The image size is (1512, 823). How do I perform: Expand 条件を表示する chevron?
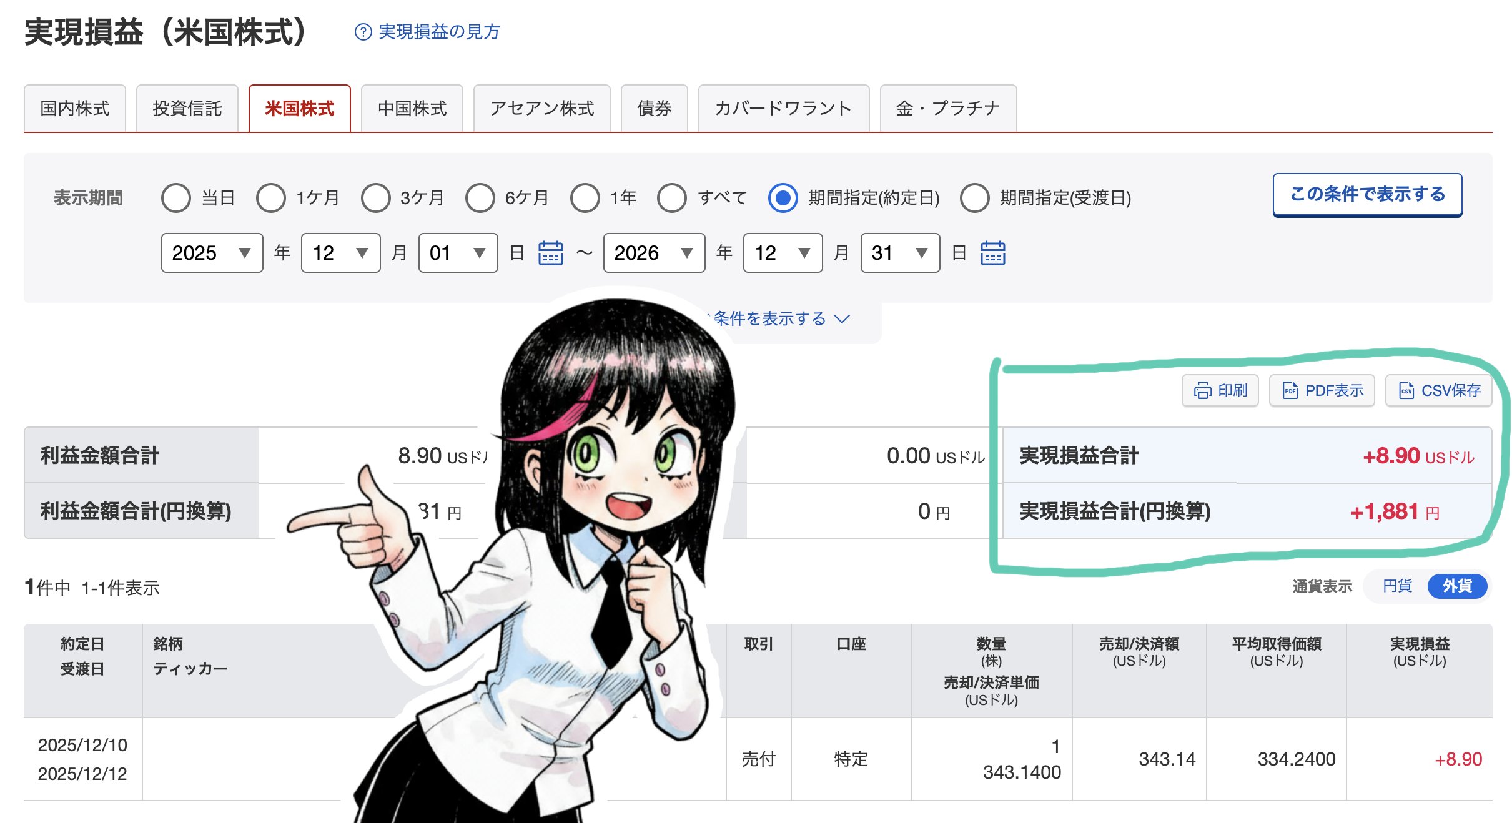click(x=842, y=319)
